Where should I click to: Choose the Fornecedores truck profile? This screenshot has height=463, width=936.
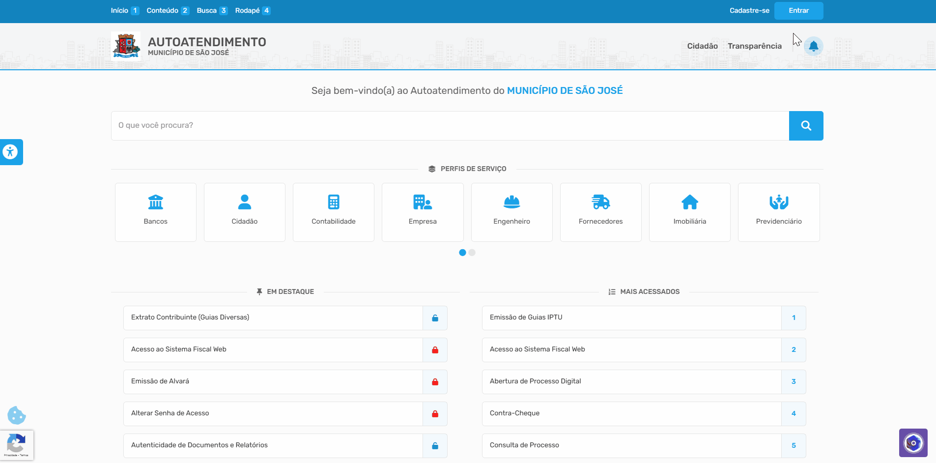click(600, 212)
